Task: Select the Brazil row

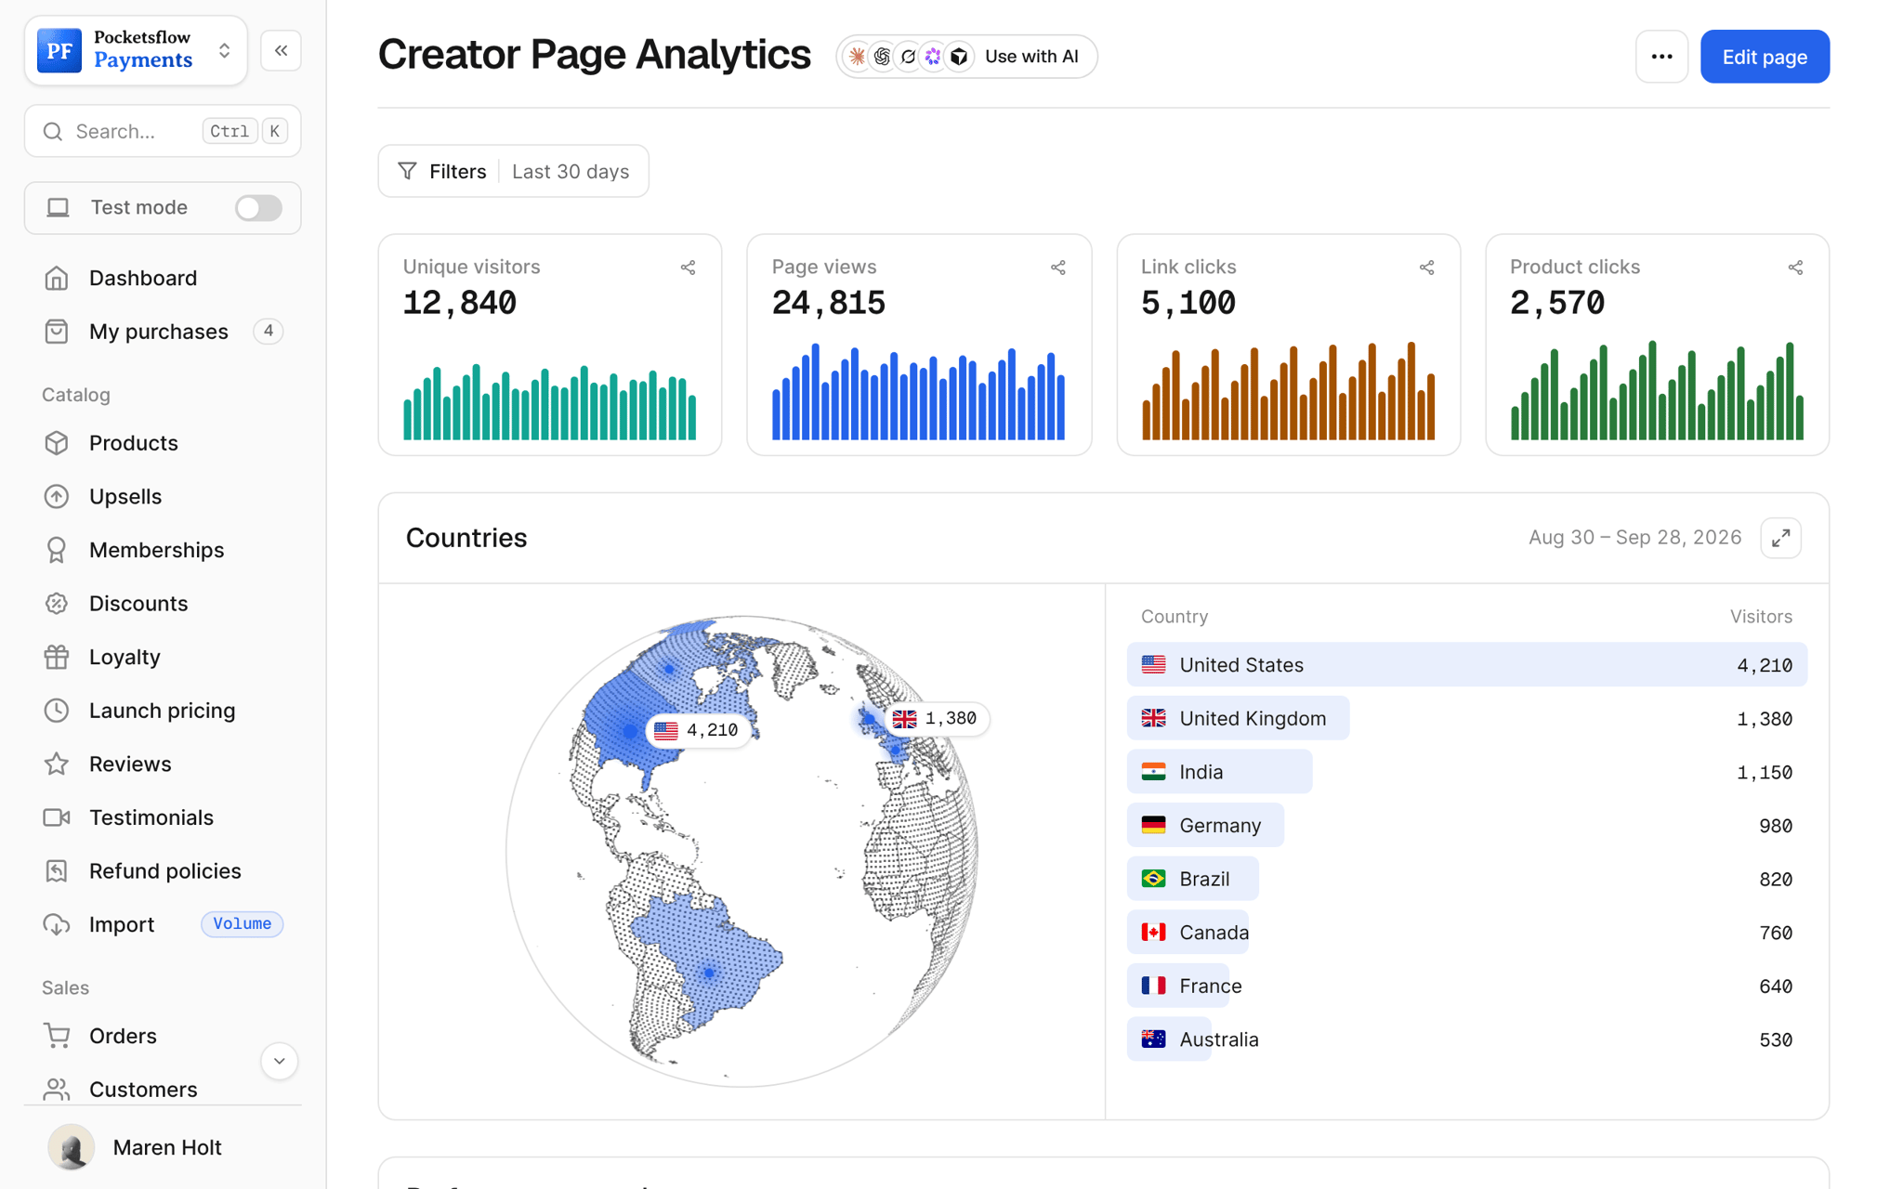Action: (x=1466, y=879)
